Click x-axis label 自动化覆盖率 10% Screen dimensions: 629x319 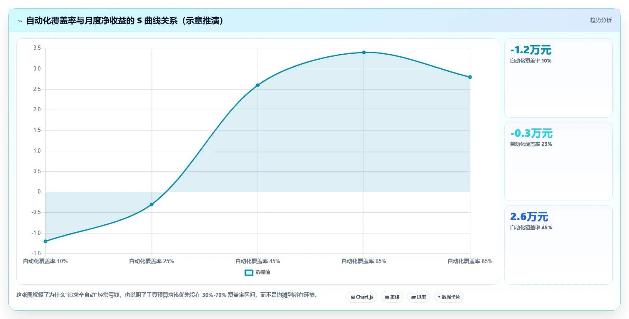[x=45, y=261]
